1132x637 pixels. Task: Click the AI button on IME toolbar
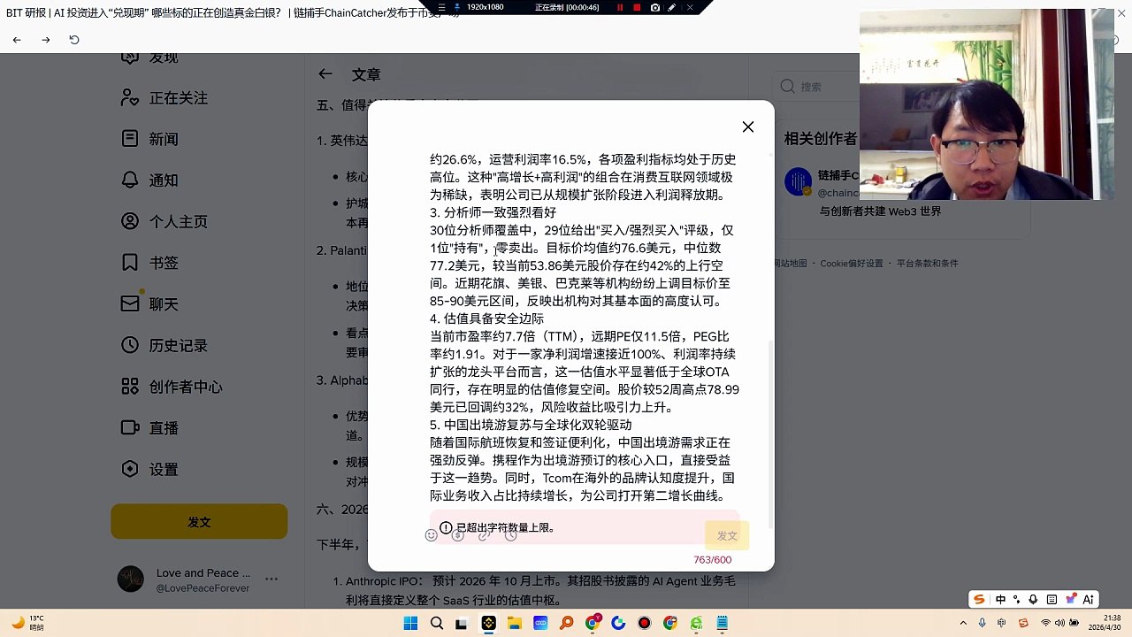1089,599
